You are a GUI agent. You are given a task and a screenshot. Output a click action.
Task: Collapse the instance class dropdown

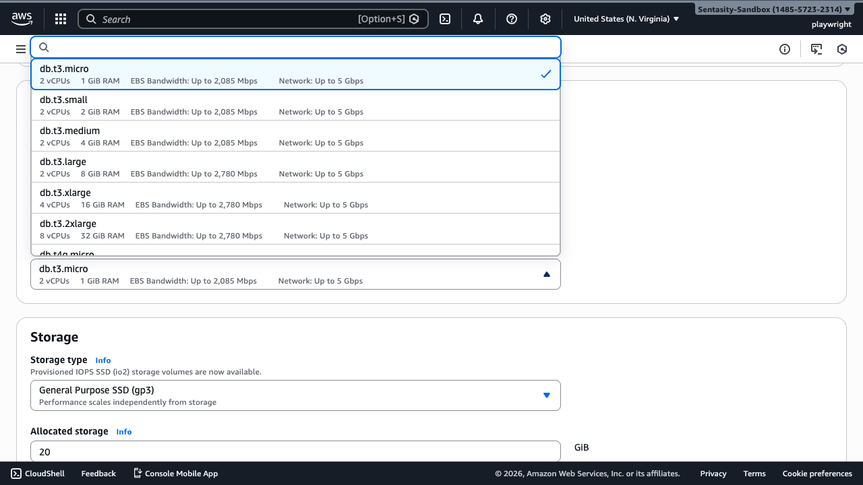(x=546, y=274)
